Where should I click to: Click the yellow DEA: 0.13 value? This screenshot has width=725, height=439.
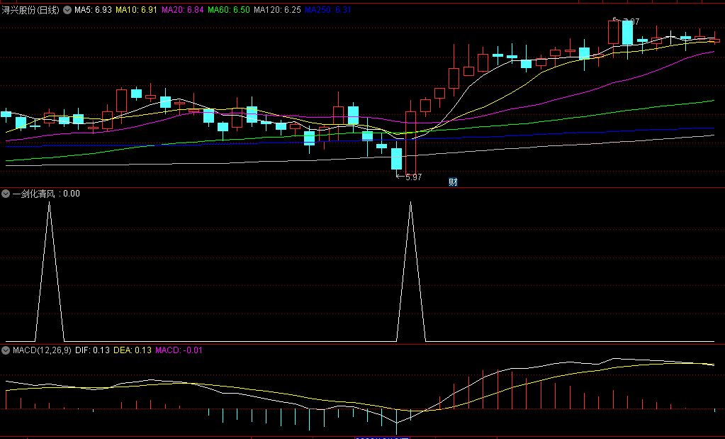133,350
